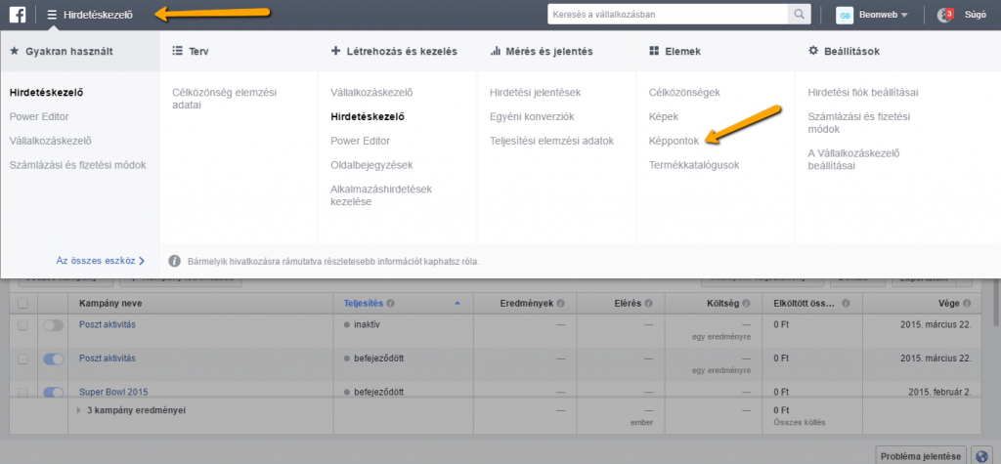This screenshot has height=464, width=1001.
Task: Open the Beonweb account dropdown arrow
Action: coord(904,15)
